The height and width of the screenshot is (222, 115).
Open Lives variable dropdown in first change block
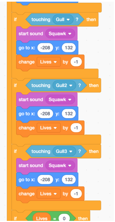pyautogui.click(x=48, y=62)
